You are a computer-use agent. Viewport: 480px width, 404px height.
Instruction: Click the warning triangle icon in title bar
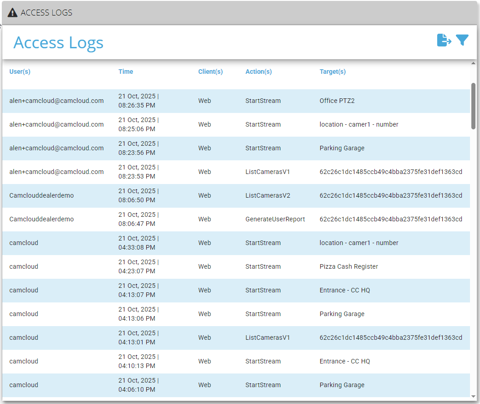pos(13,13)
